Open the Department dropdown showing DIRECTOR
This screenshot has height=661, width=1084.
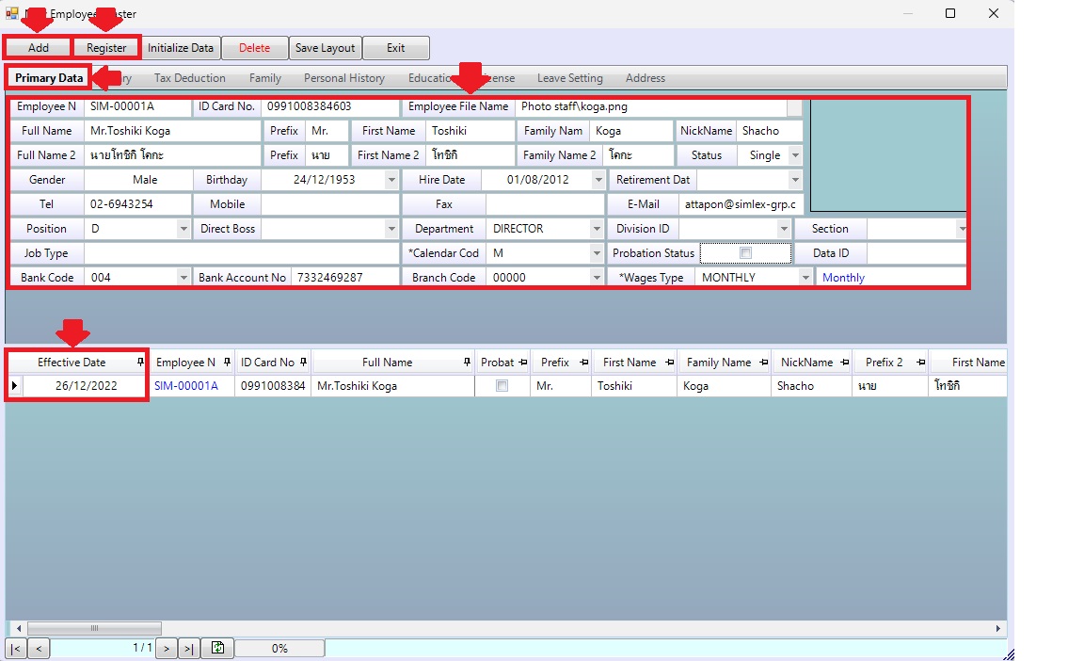coord(597,229)
